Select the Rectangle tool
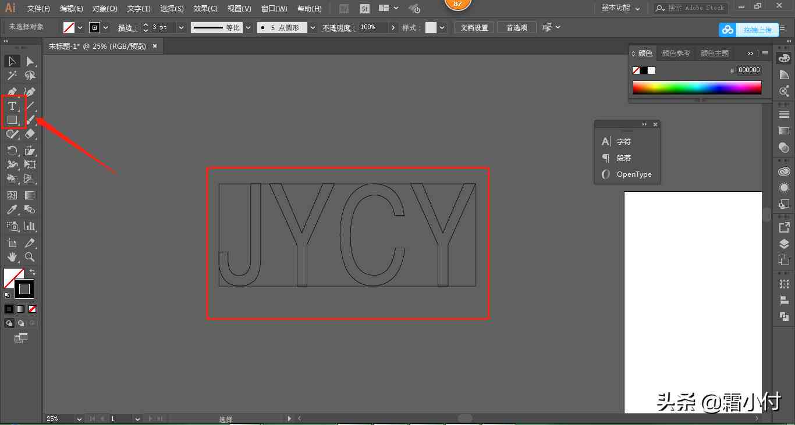 pos(12,120)
